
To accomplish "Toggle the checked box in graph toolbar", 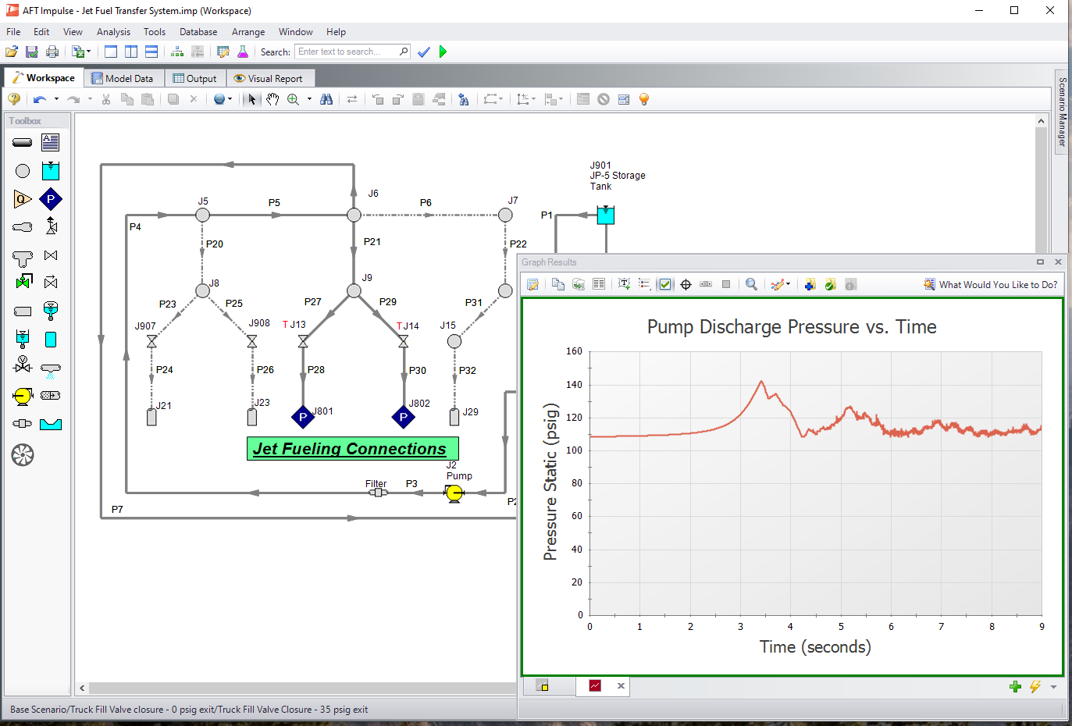I will (665, 284).
